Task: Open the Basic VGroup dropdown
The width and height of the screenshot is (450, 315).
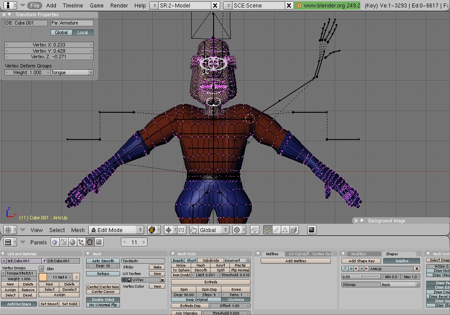Action: point(400,285)
